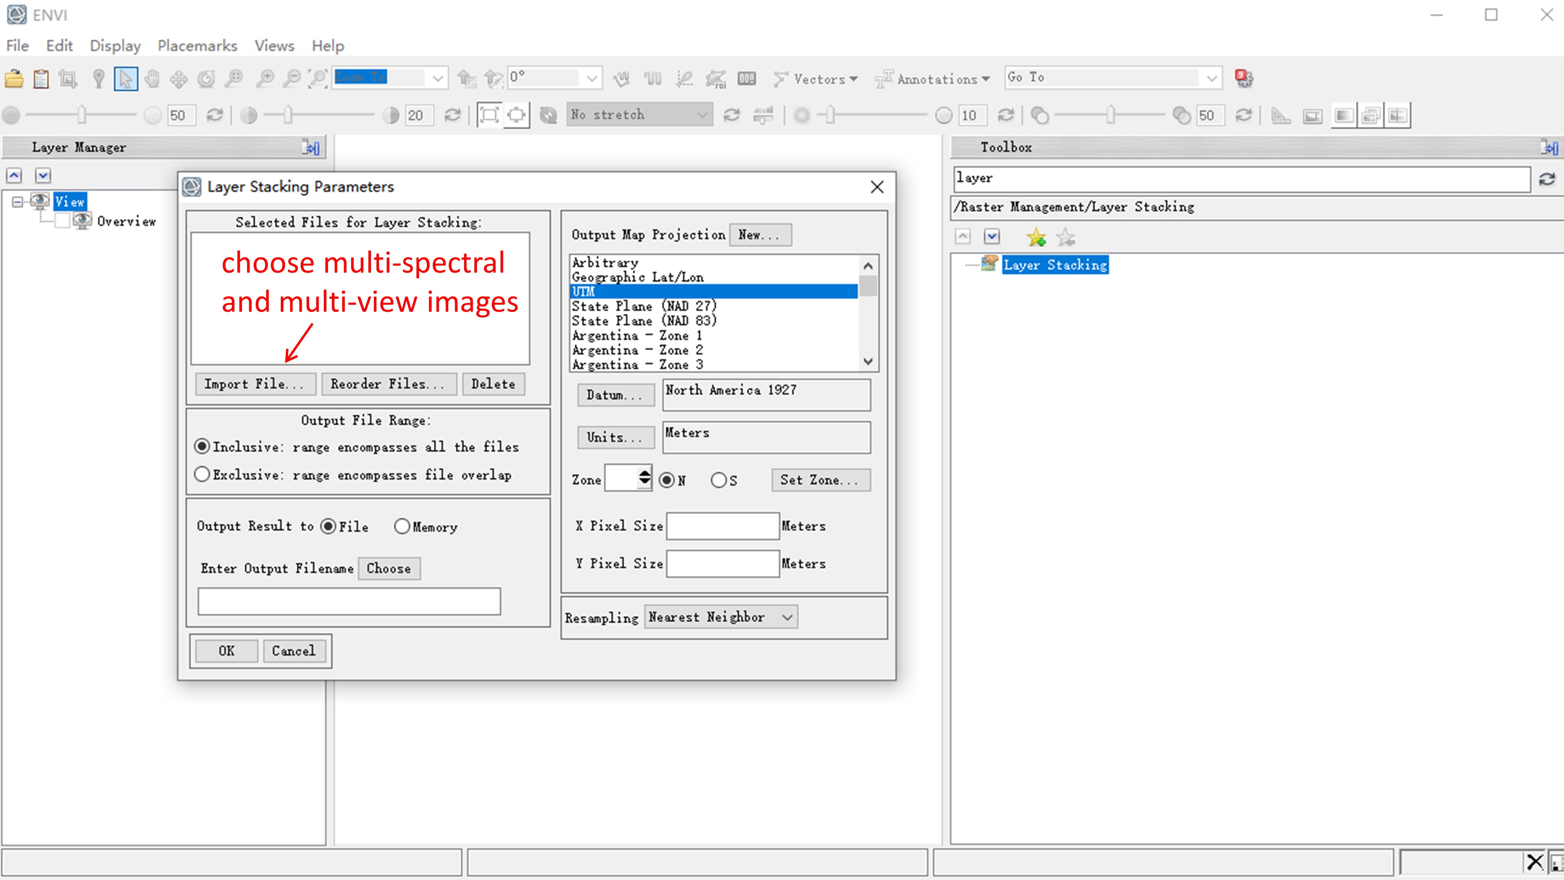The width and height of the screenshot is (1564, 880).
Task: Open the ROI tool icon
Action: (x=716, y=79)
